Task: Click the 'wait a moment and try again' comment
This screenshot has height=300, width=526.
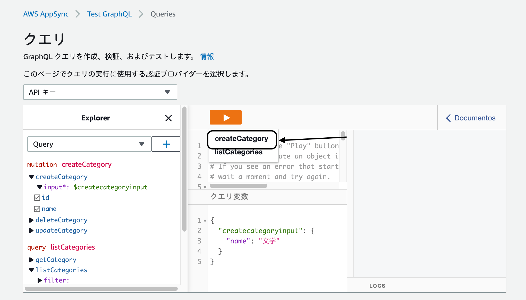Action: pyautogui.click(x=270, y=177)
